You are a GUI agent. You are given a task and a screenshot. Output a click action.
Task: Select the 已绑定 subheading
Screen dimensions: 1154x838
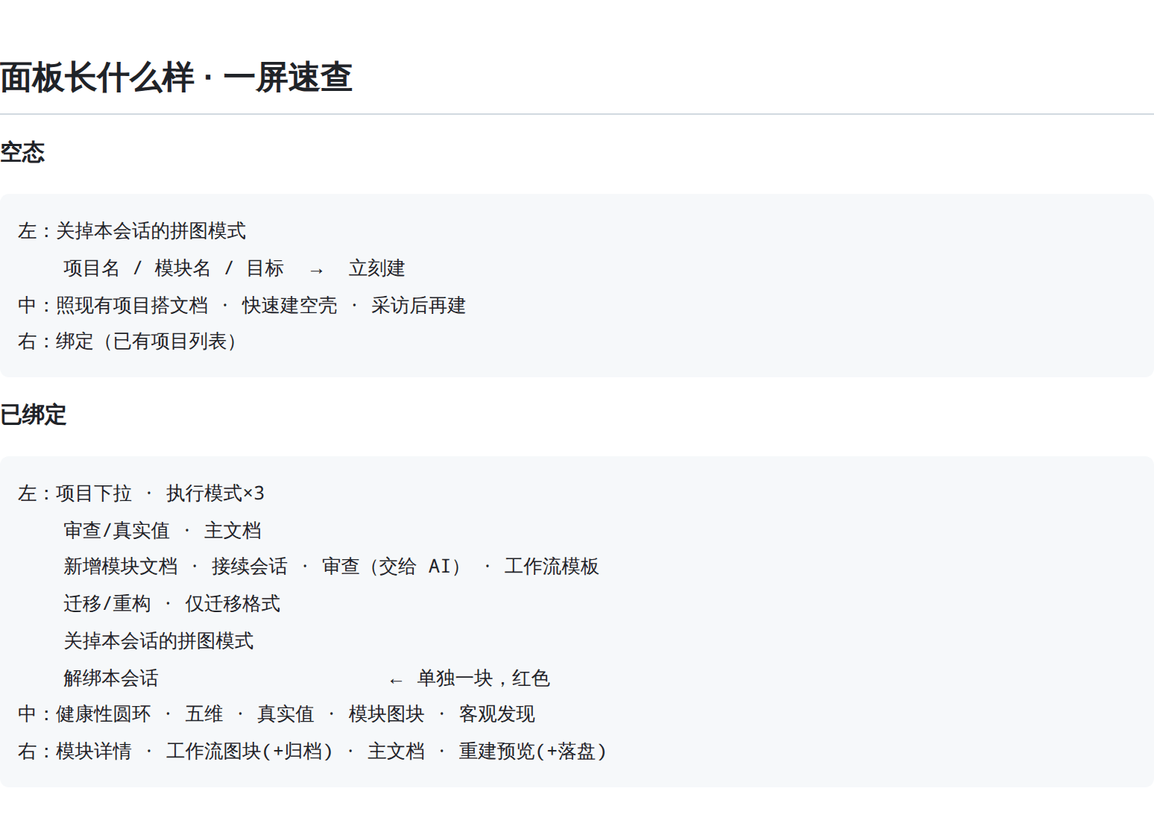33,415
